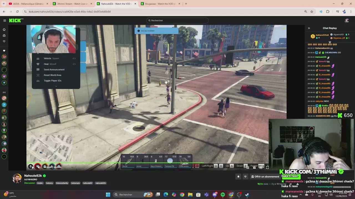Open Spotify from taskbar
The width and height of the screenshot is (355, 199).
223,195
